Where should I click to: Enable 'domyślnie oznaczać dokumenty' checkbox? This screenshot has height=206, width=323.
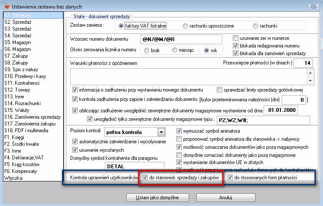coord(179,155)
